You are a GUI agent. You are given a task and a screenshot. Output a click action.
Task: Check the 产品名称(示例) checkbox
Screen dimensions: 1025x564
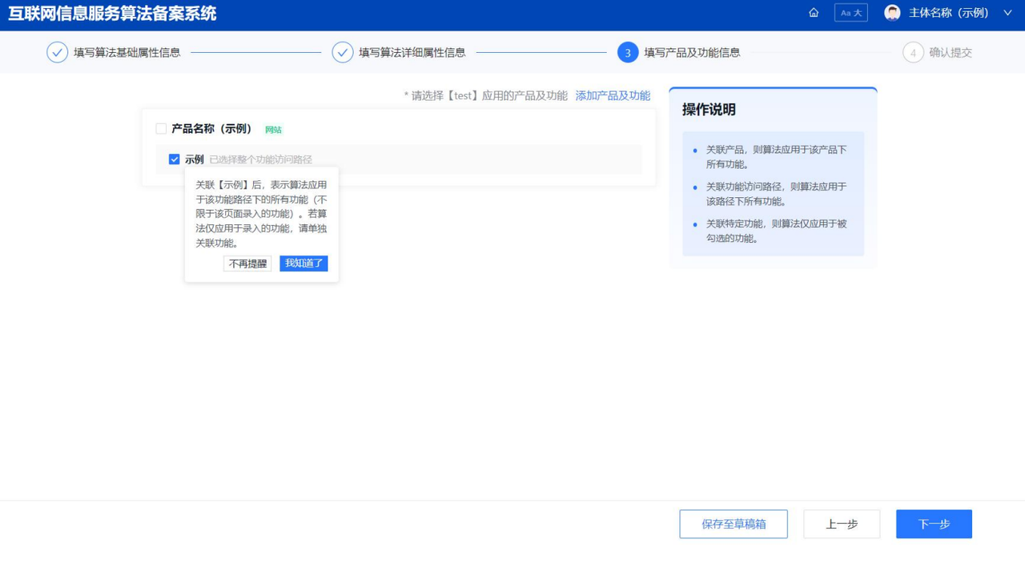click(161, 128)
